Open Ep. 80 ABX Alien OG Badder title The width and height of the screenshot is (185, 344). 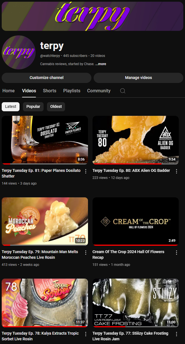[x=131, y=171]
